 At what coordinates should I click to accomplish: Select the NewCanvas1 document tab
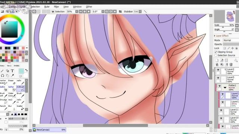coord(49,130)
